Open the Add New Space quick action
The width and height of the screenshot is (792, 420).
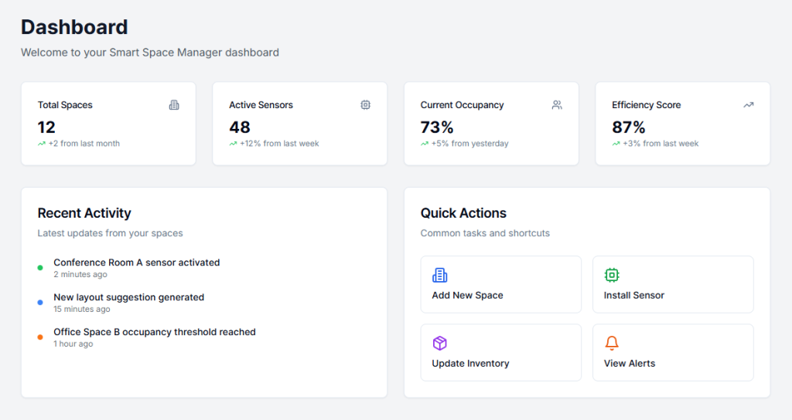(x=501, y=284)
